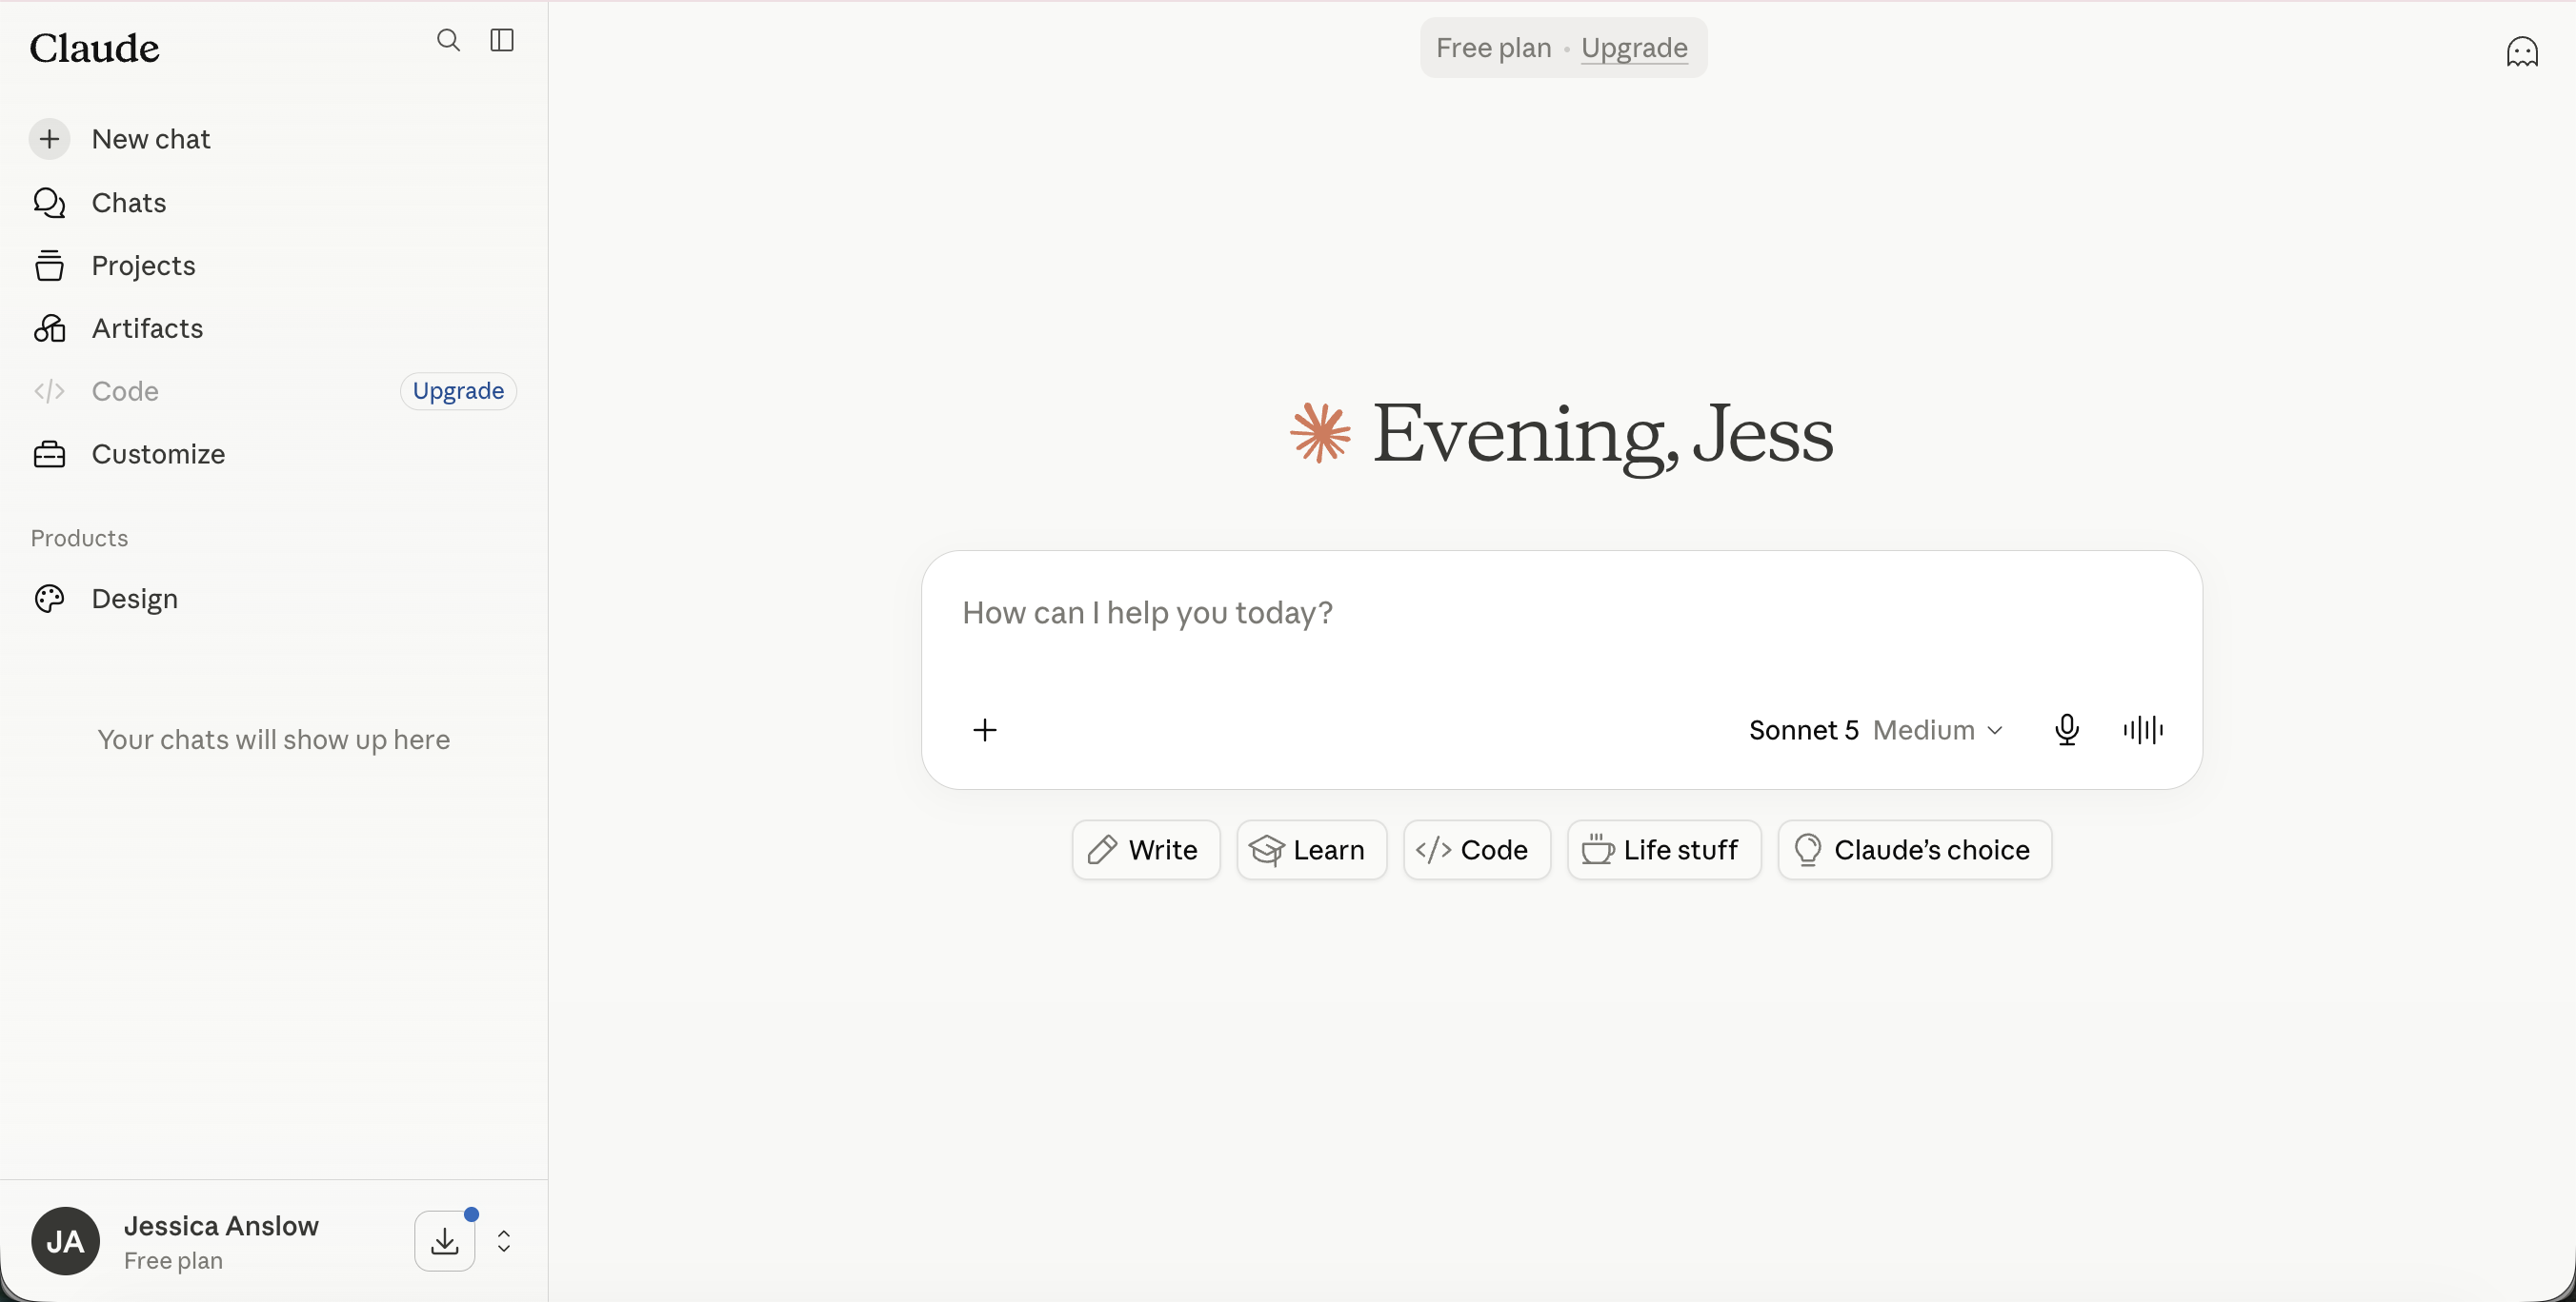This screenshot has height=1302, width=2576.
Task: Click the Code suggestion chip below prompt
Action: 1477,850
